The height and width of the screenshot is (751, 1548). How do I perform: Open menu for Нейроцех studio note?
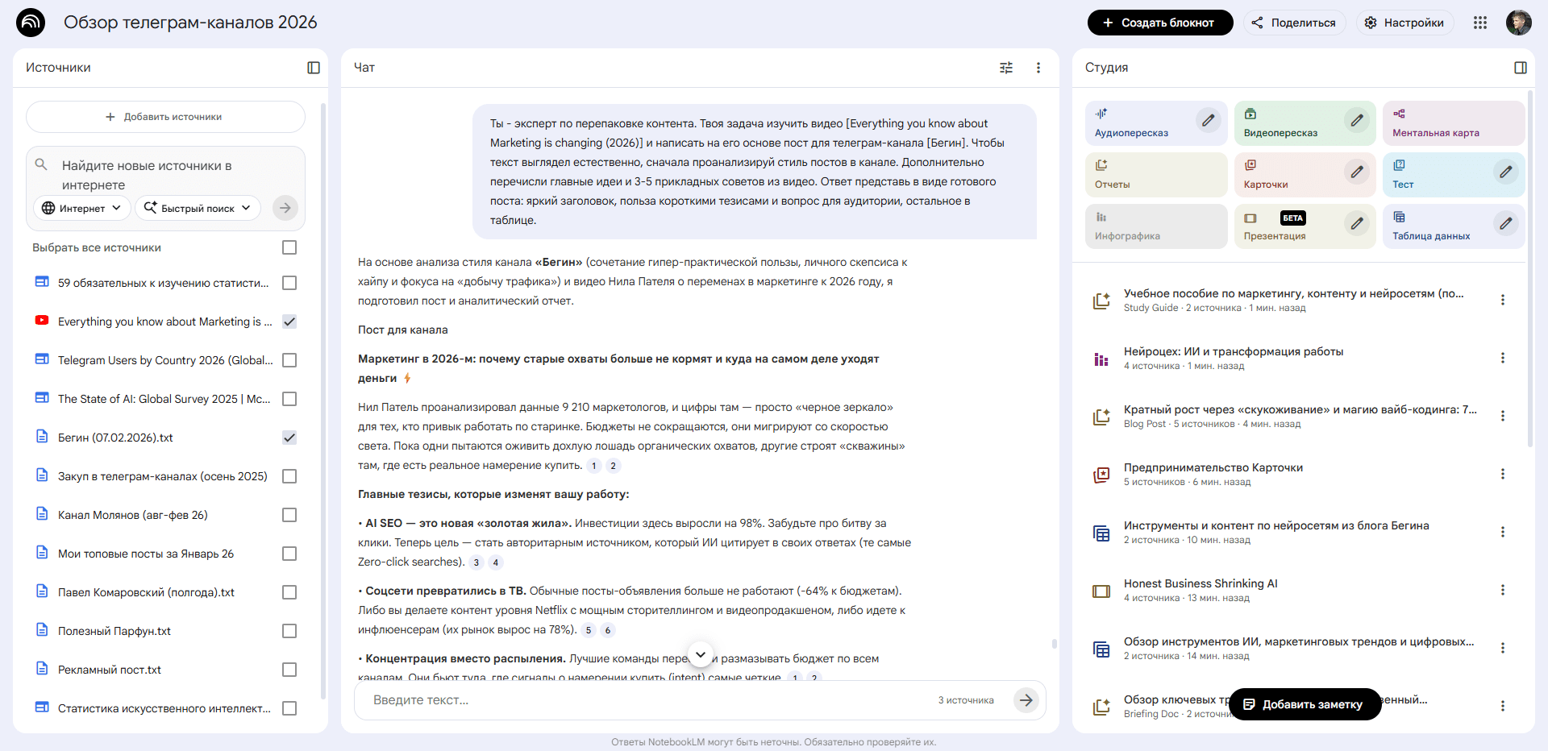1502,358
